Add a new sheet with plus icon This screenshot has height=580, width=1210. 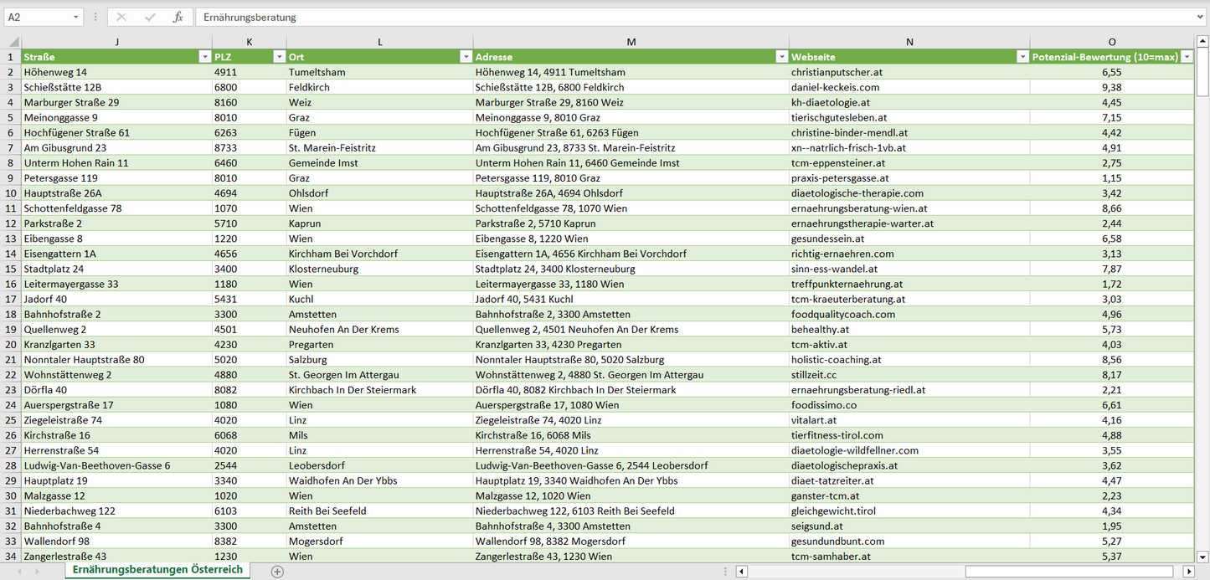pyautogui.click(x=277, y=572)
